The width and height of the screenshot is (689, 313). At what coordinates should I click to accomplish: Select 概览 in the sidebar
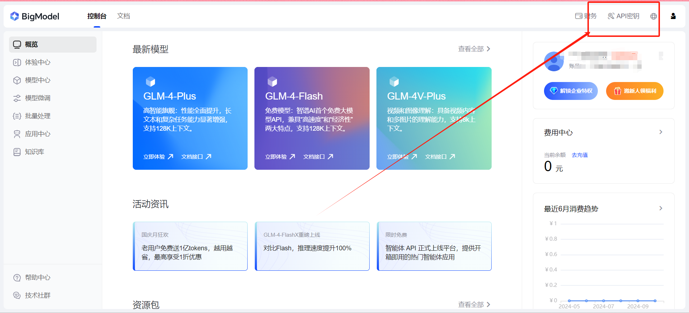point(53,44)
